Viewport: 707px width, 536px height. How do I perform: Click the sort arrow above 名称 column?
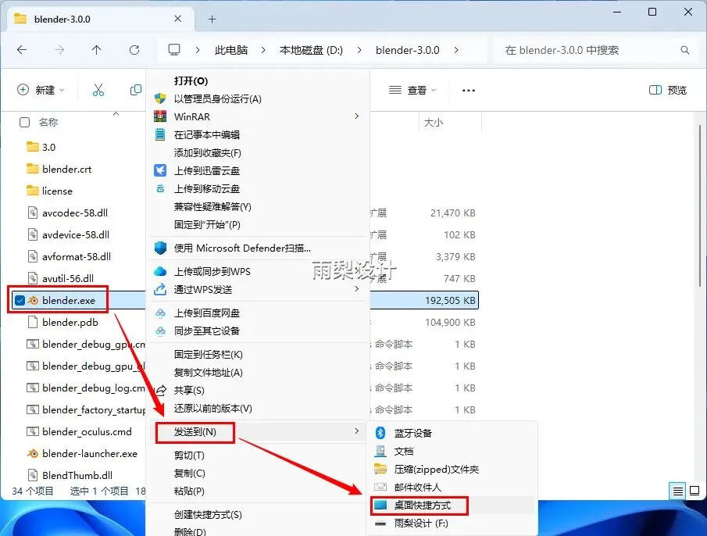(116, 113)
